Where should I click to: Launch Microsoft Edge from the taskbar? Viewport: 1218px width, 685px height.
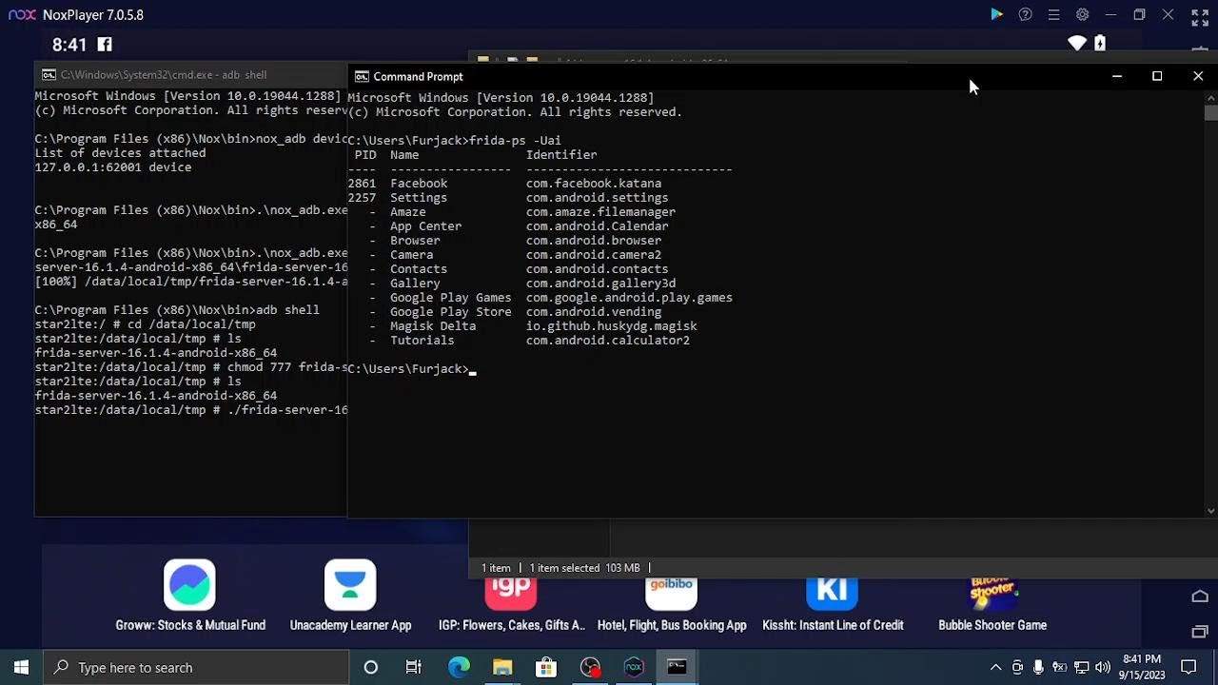459,667
